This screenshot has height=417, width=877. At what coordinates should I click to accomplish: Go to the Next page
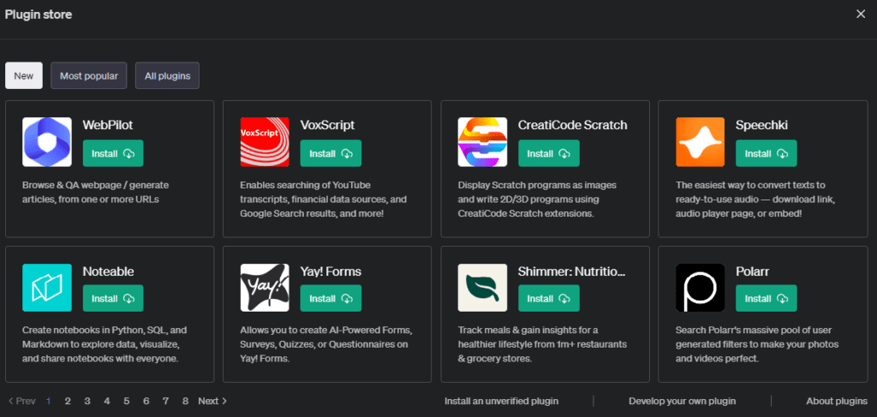[212, 401]
